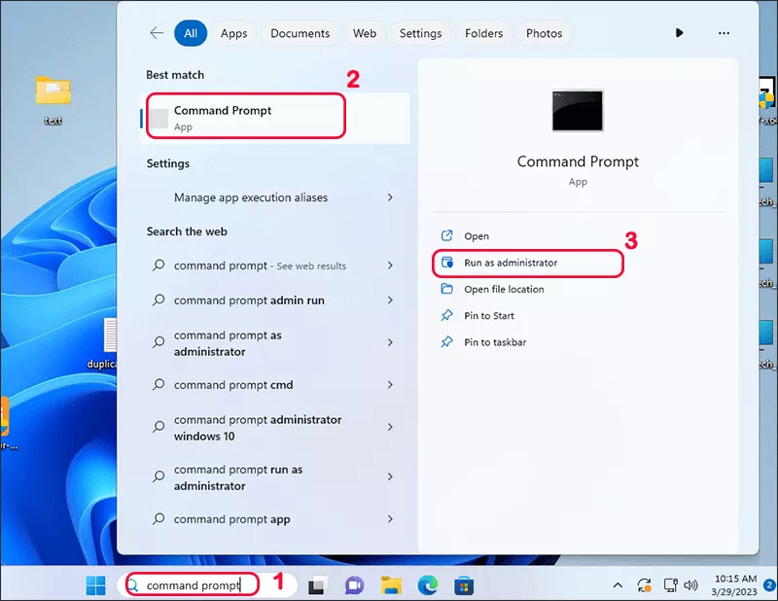Show hidden system tray icons
778x601 pixels.
[618, 585]
